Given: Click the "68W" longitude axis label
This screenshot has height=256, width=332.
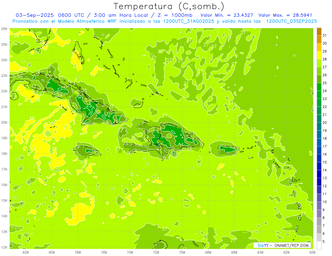Looking at the screenshot, I should 208,252.
